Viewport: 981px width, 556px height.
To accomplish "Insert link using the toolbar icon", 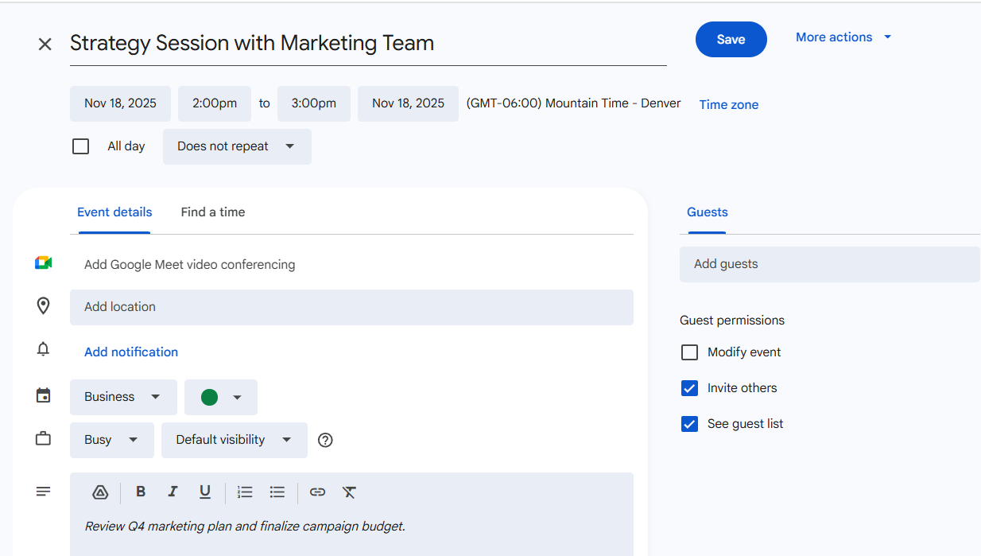I will [x=317, y=492].
